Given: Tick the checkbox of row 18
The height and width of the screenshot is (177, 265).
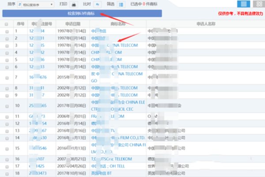Looking at the screenshot, I should 7,174.
